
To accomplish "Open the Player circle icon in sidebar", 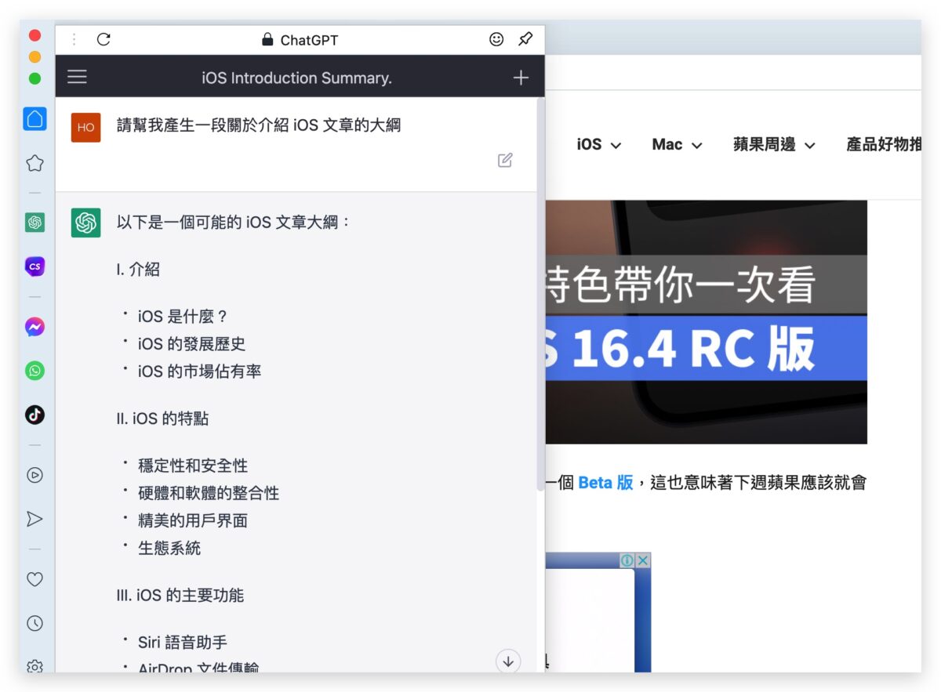I will (x=35, y=475).
